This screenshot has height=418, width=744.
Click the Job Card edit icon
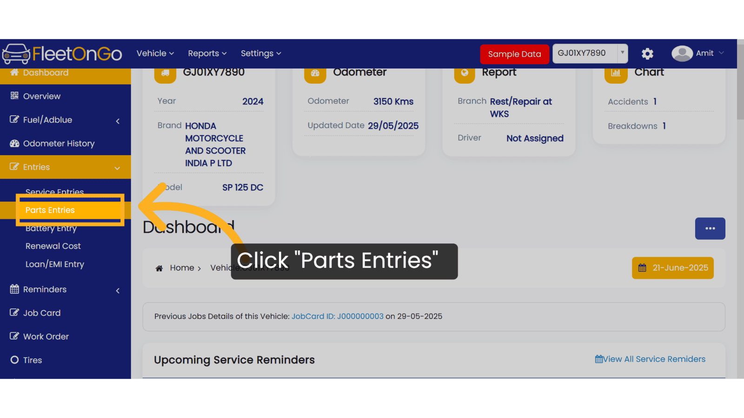point(14,313)
